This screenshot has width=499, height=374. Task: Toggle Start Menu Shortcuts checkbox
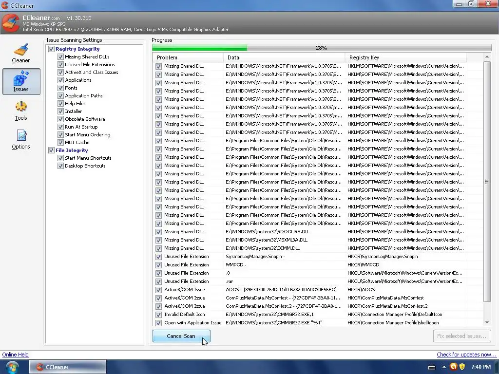tap(60, 158)
